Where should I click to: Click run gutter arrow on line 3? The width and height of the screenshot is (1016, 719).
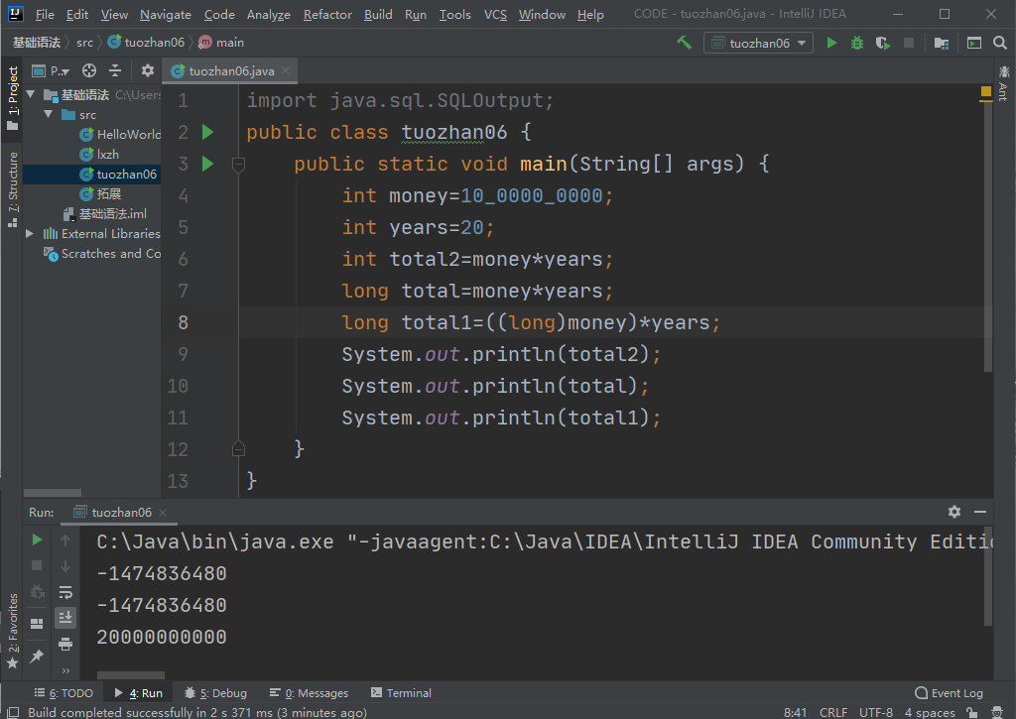[x=208, y=164]
